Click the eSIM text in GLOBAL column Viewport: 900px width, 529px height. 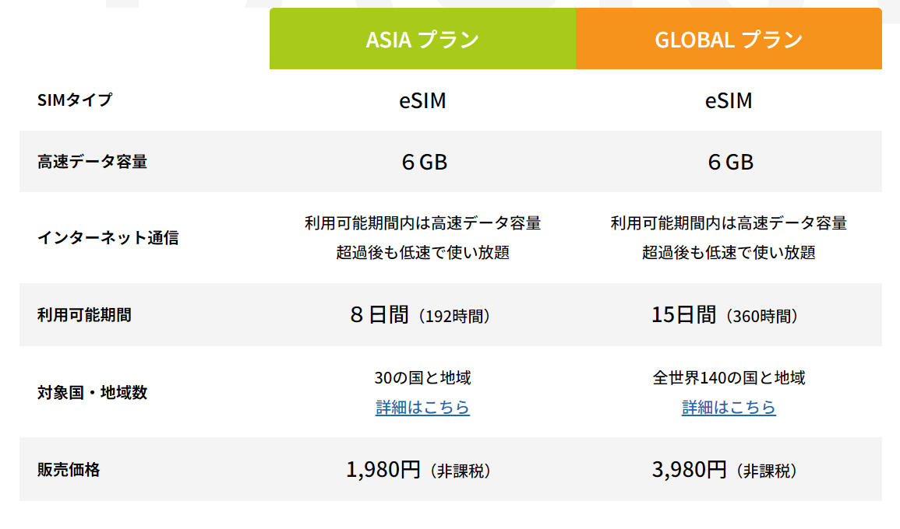[729, 101]
